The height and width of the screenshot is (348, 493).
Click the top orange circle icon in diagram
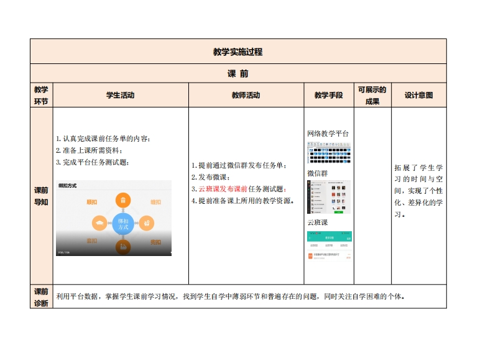[123, 200]
